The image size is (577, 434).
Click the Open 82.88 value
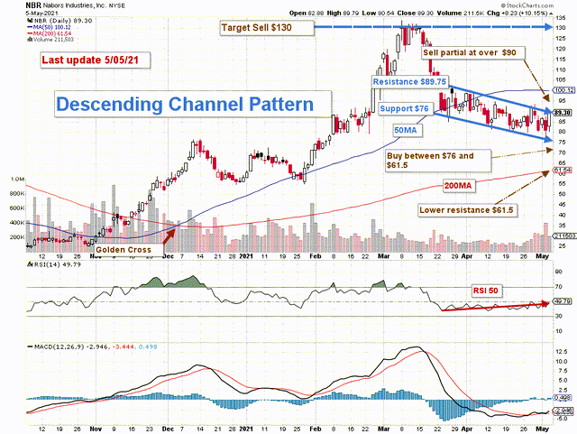pos(307,13)
